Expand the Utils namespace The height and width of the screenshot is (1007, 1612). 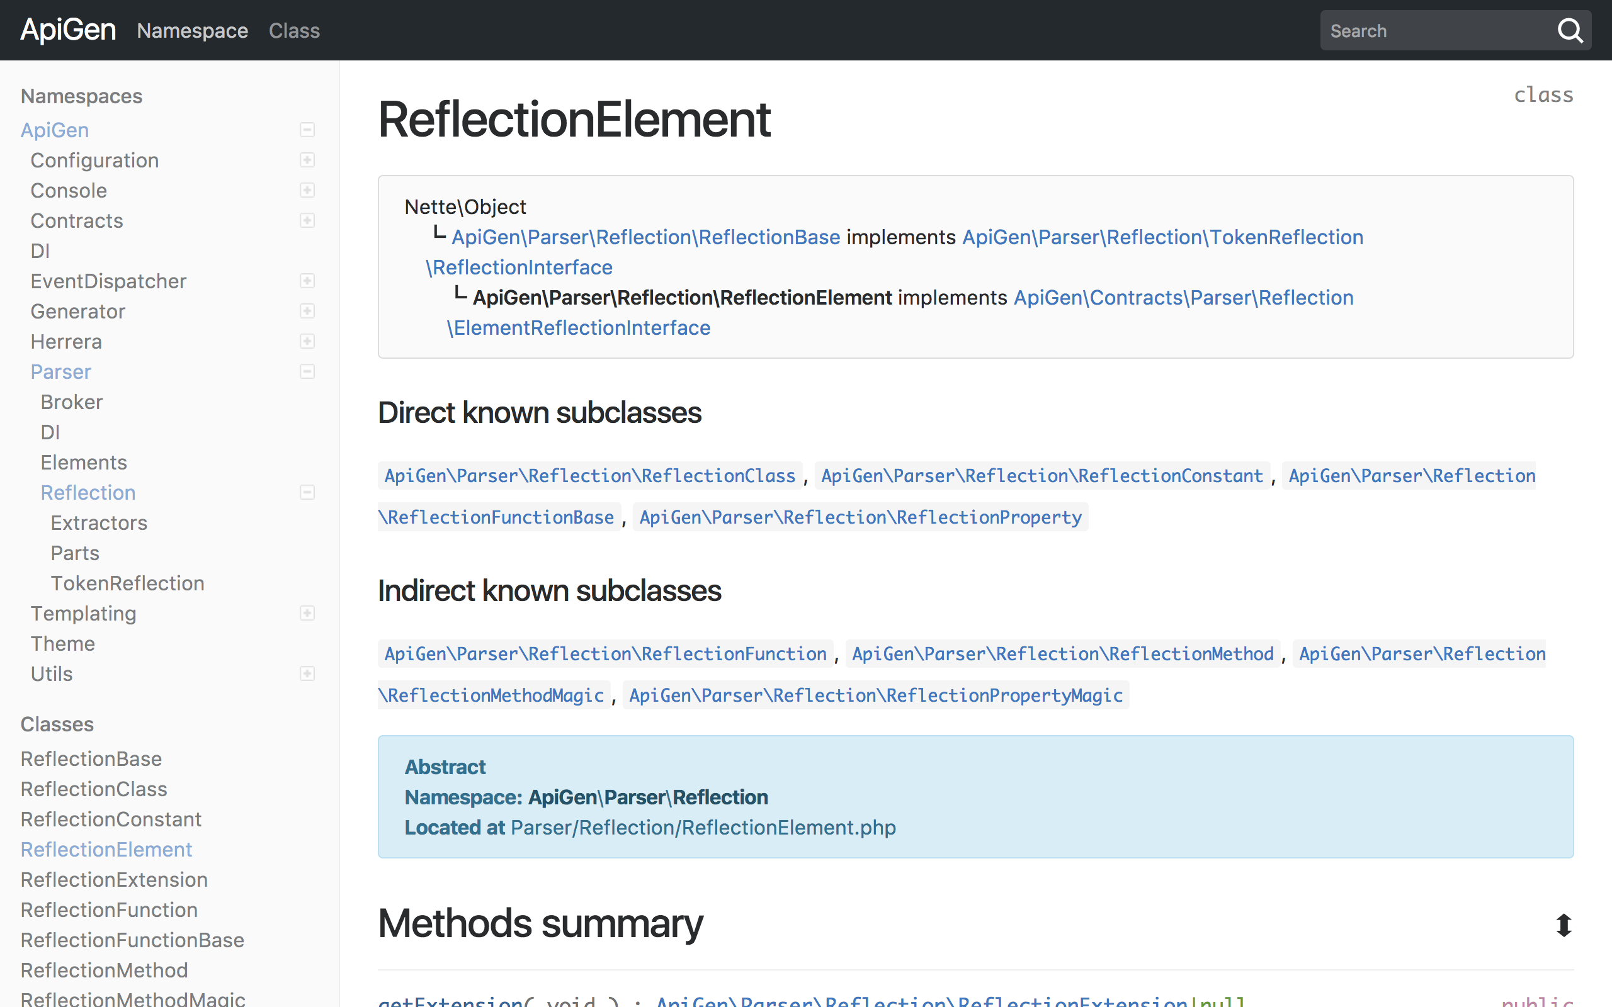pos(307,675)
